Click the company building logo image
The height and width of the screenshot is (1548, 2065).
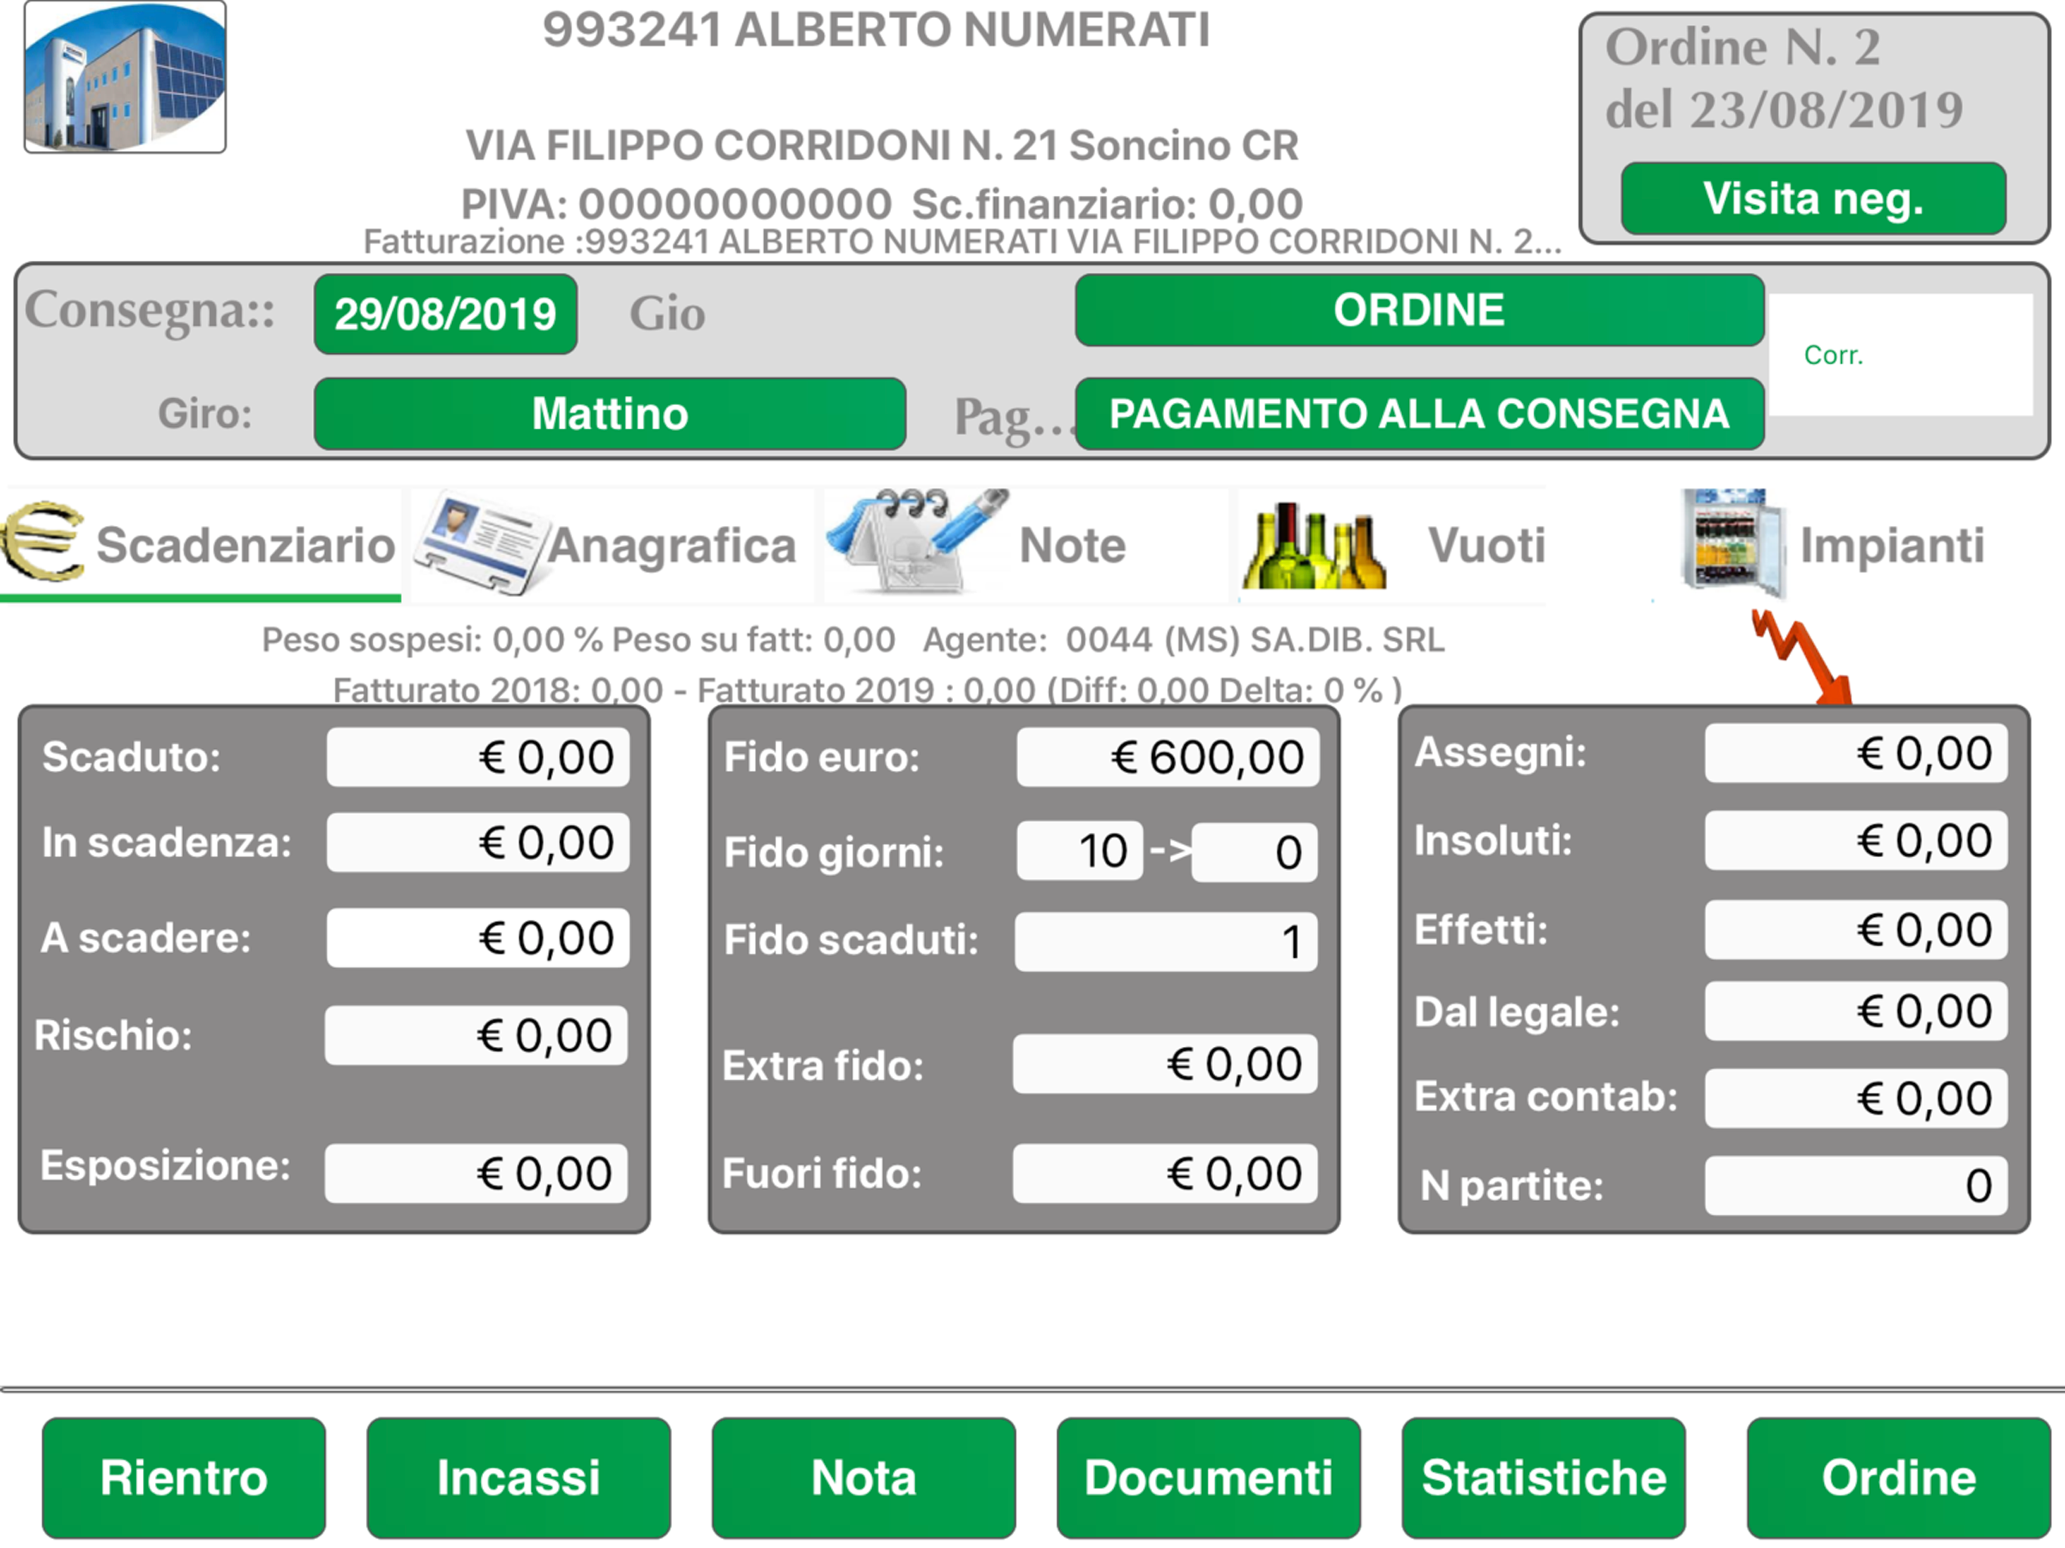[x=125, y=76]
